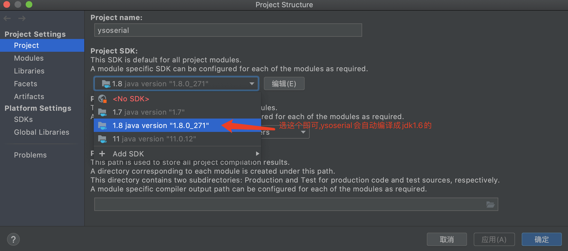
Task: Click the forward navigation arrow
Action: (x=22, y=18)
